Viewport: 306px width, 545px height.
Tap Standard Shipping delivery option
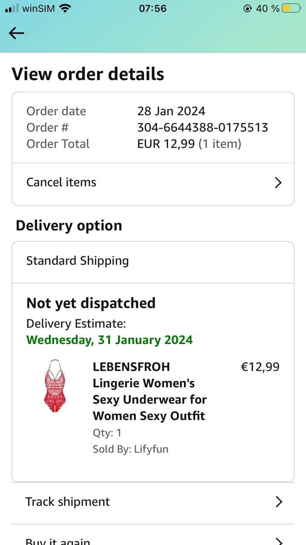(x=77, y=261)
